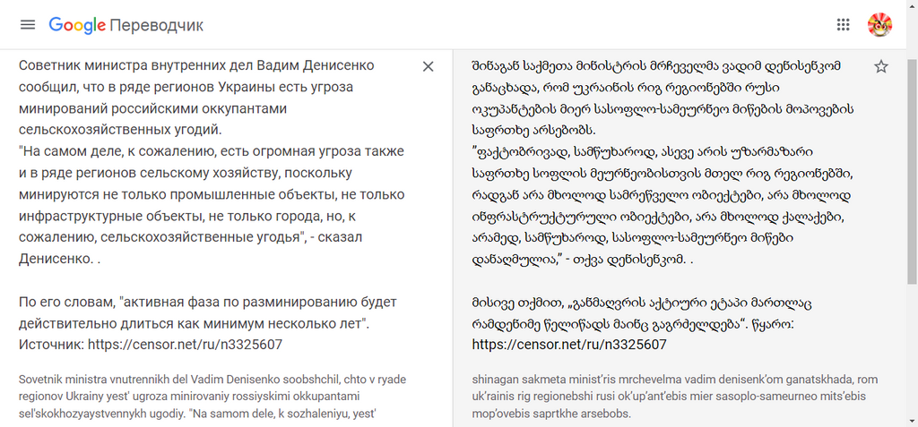Click the Google logo
918x427 pixels.
tap(77, 24)
